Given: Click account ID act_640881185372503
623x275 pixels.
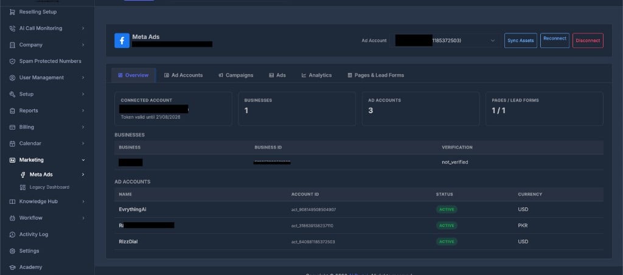Looking at the screenshot, I should pyautogui.click(x=313, y=242).
